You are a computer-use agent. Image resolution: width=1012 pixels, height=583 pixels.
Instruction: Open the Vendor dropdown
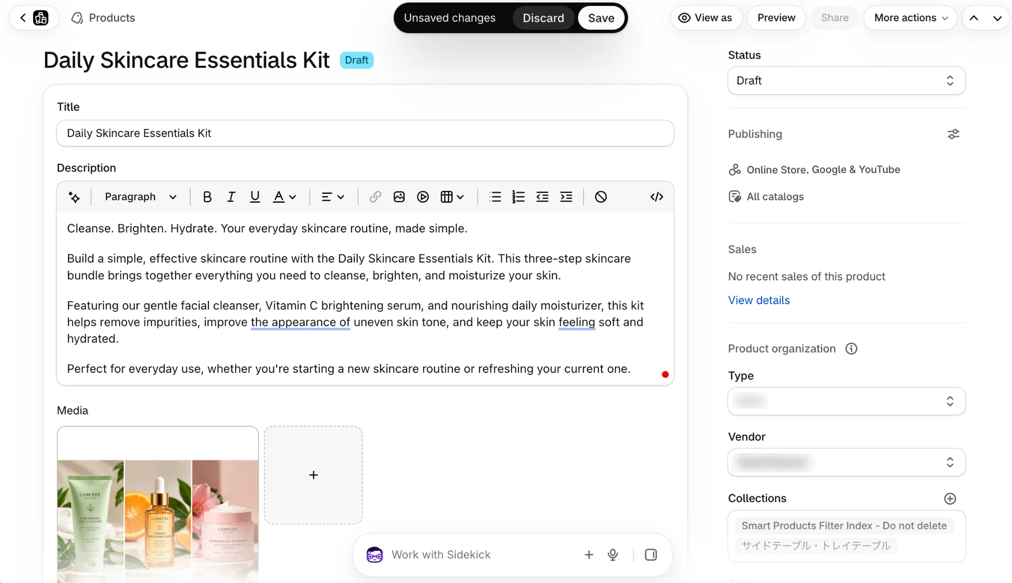846,462
